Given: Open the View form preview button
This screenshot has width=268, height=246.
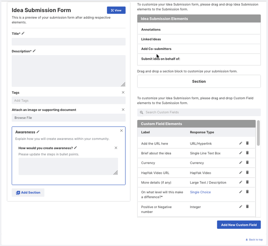Looking at the screenshot, I should tap(116, 10).
